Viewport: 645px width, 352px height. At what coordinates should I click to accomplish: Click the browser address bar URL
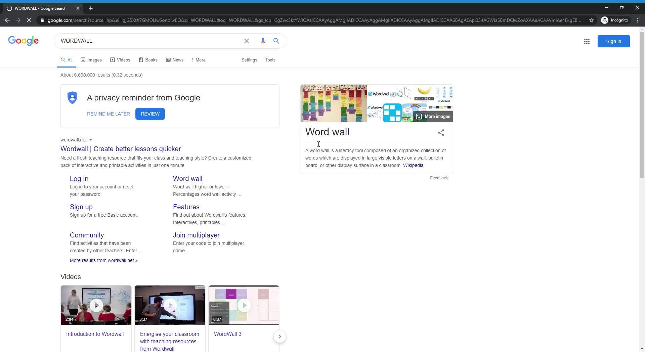click(x=314, y=20)
